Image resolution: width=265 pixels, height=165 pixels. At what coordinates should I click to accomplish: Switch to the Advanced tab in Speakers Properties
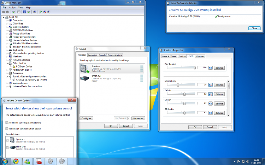[x=200, y=57]
